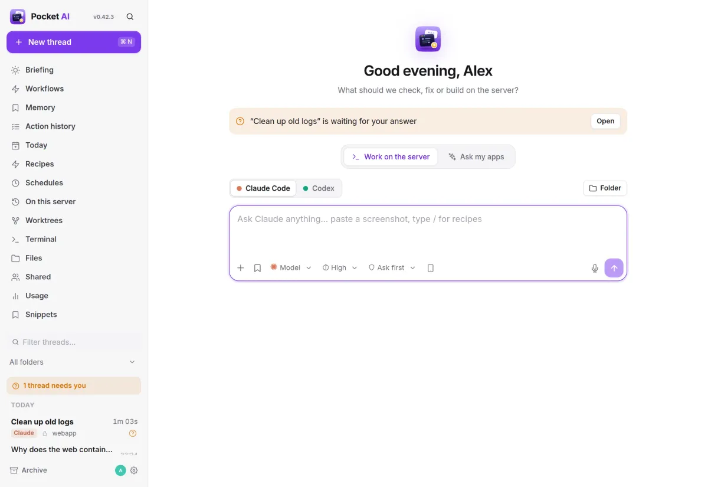This screenshot has height=487, width=708.
Task: Switch to Work on the server mode
Action: pos(391,157)
